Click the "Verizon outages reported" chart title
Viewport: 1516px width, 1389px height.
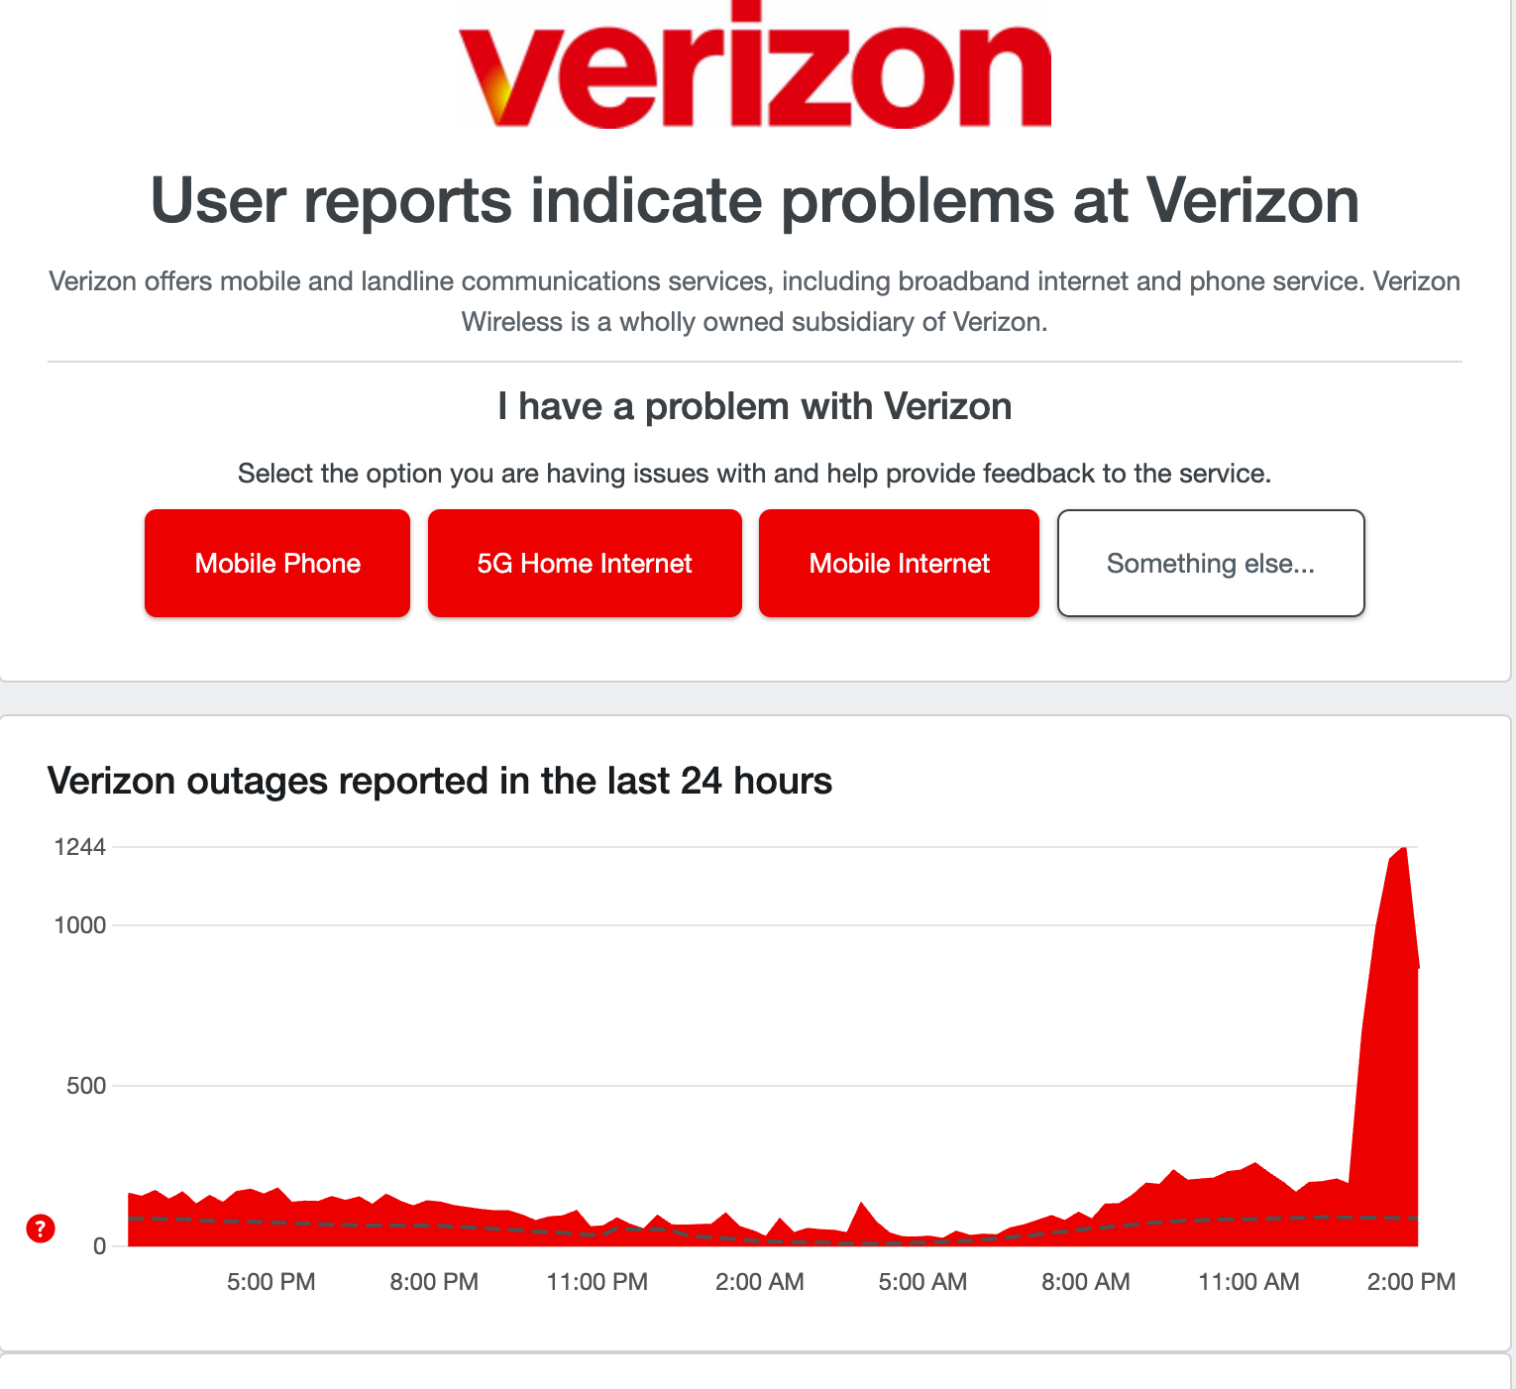[x=440, y=781]
